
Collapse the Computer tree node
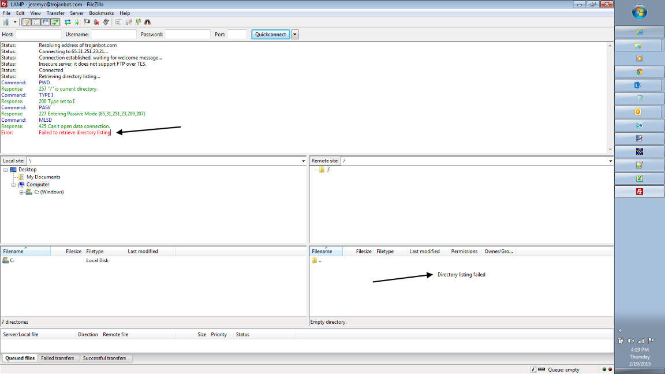14,185
